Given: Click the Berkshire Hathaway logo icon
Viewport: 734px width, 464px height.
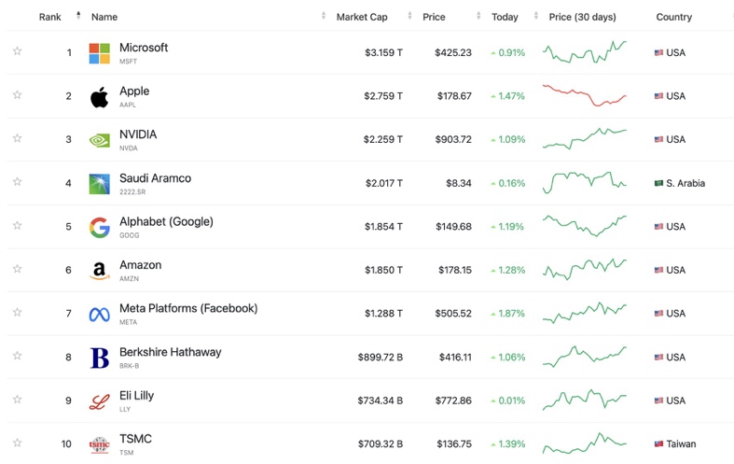Looking at the screenshot, I should pos(99,358).
